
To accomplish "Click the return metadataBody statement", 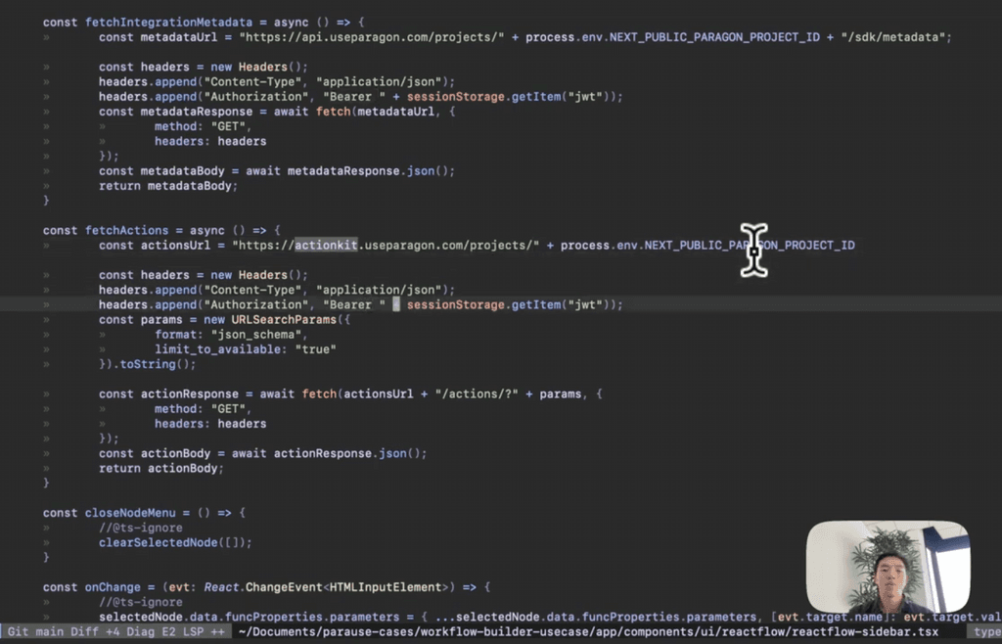I will point(168,186).
